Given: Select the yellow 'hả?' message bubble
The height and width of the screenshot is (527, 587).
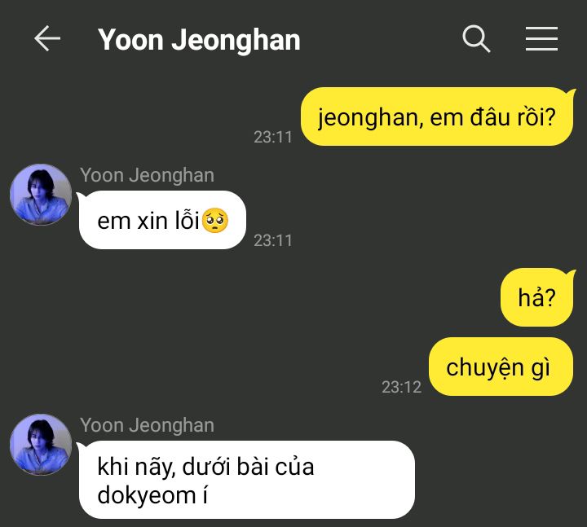Looking at the screenshot, I should (537, 297).
